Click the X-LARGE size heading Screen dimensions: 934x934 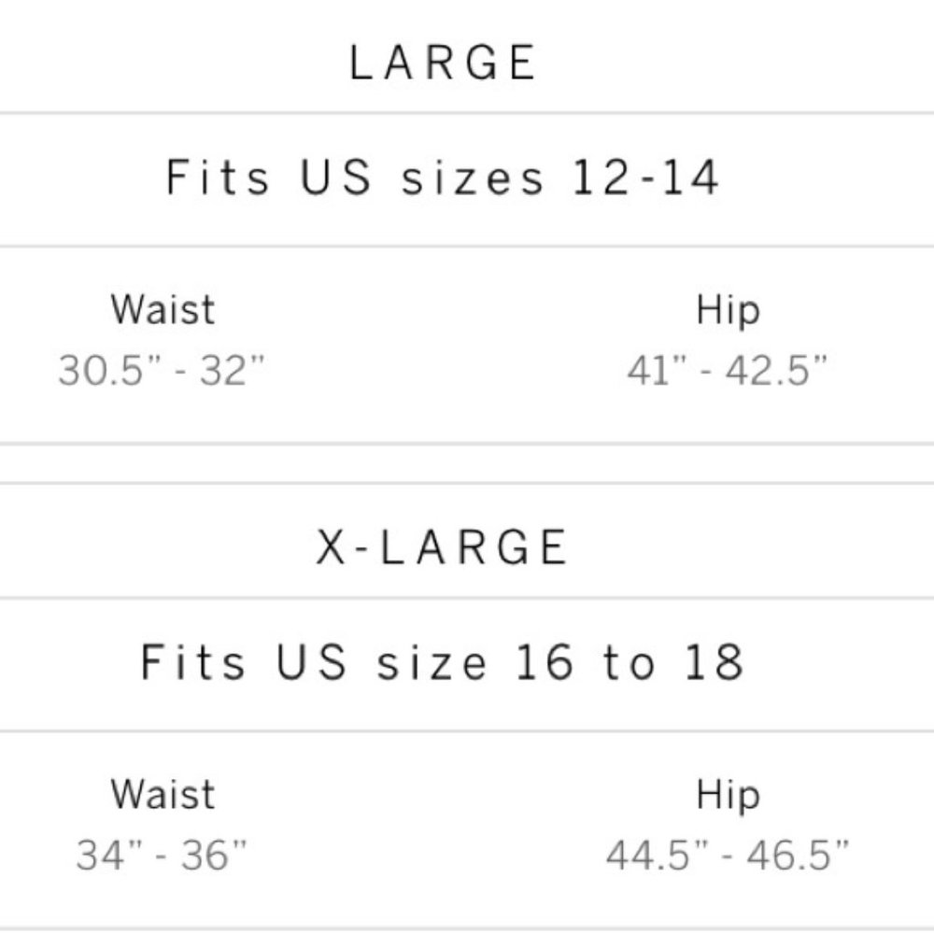(443, 547)
